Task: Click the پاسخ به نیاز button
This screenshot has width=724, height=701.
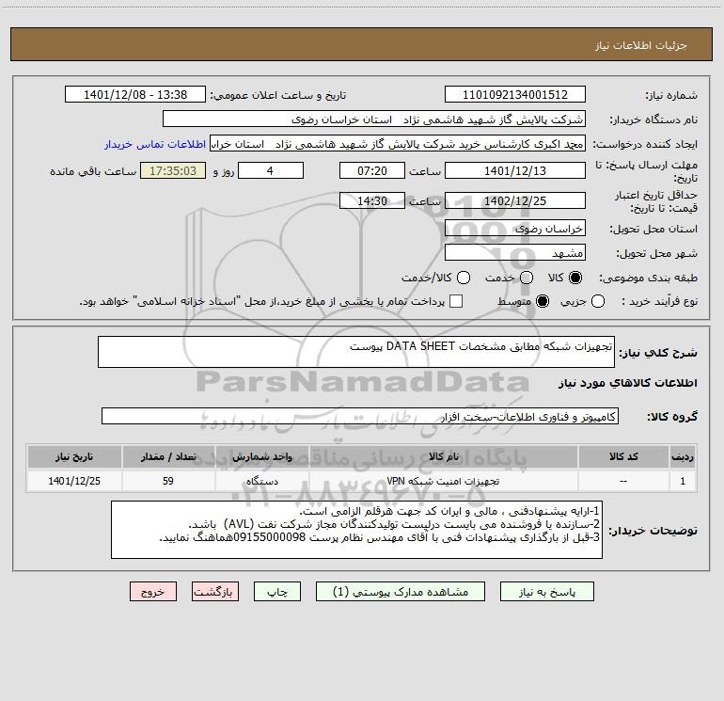Action: [x=546, y=592]
